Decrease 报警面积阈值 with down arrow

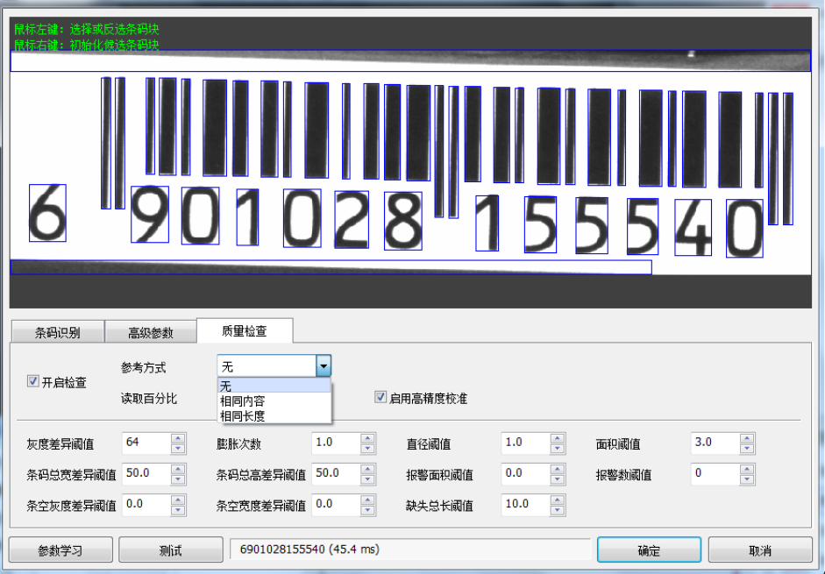coord(558,479)
